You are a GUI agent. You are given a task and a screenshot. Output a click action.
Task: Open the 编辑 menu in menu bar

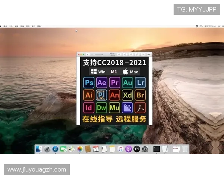(16, 26)
